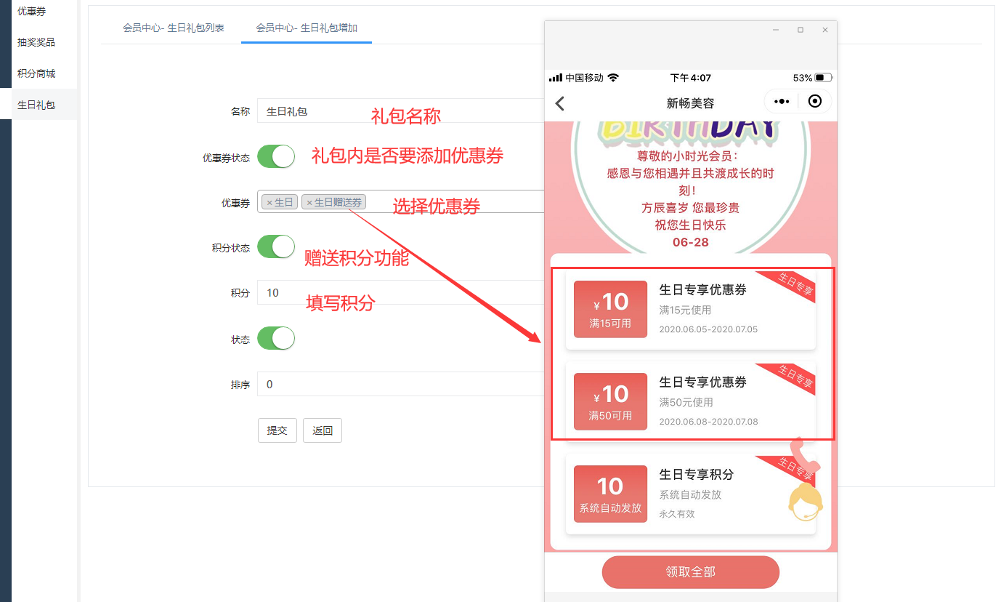The width and height of the screenshot is (1001, 602).
Task: Tap the red 满15可用 price block
Action: coord(610,309)
